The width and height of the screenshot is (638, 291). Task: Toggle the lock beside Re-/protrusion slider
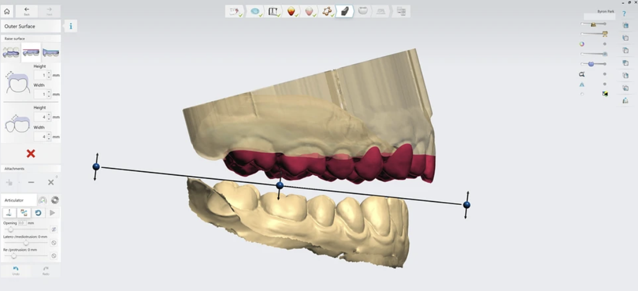(x=54, y=256)
